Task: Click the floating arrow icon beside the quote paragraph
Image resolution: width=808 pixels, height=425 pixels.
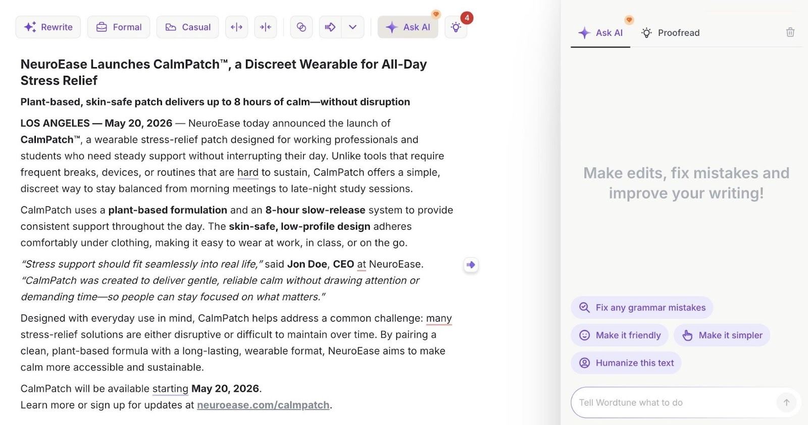Action: pyautogui.click(x=471, y=264)
